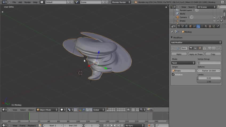Click the Factor 10.000 deform field
The height and width of the screenshot is (127, 226).
[x=209, y=71]
